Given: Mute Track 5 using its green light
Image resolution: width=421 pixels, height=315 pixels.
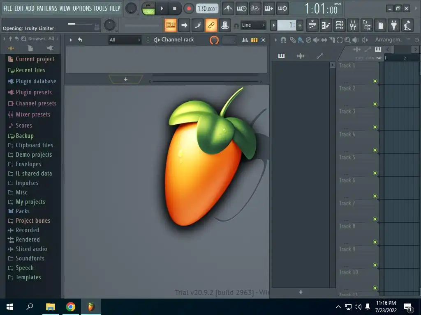Looking at the screenshot, I should coord(375,173).
